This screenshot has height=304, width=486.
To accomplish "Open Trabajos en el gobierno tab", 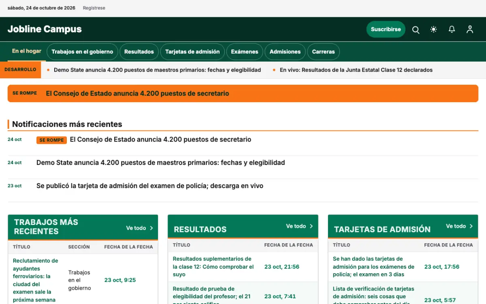I will coord(82,52).
